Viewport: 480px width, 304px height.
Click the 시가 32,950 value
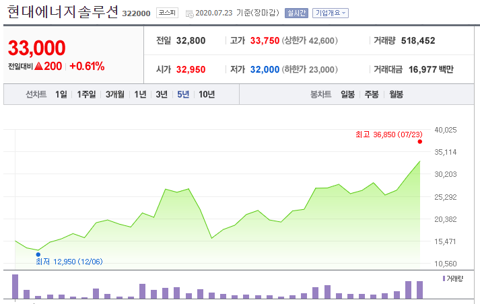191,69
